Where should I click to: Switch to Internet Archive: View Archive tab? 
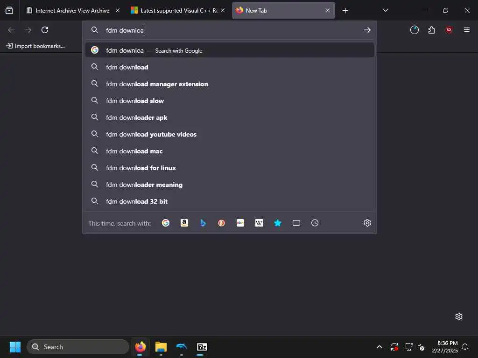point(72,10)
